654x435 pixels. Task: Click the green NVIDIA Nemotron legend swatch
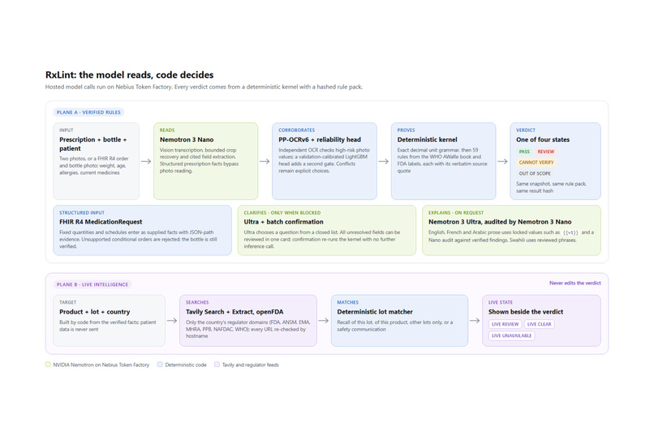[48, 365]
